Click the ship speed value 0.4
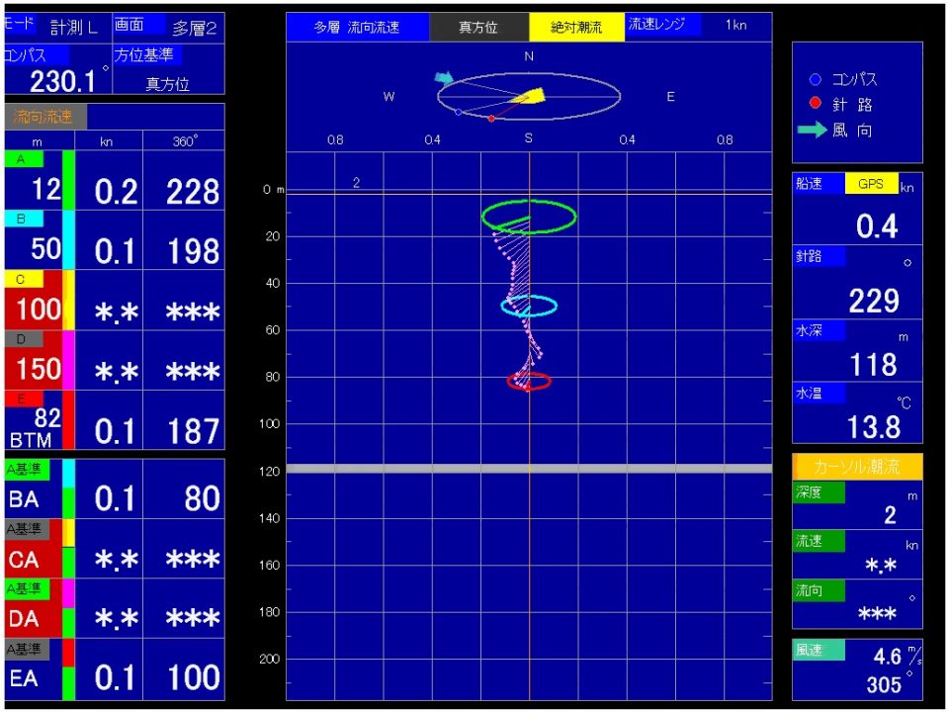This screenshot has height=712, width=949. 877,226
